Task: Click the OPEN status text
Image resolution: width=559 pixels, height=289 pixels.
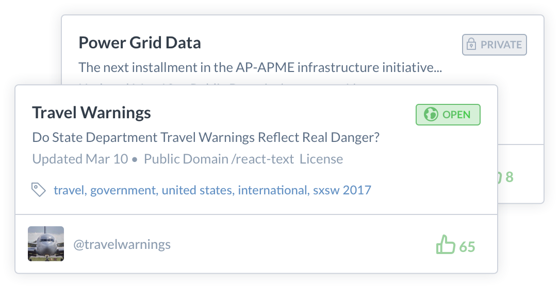Action: tap(456, 115)
